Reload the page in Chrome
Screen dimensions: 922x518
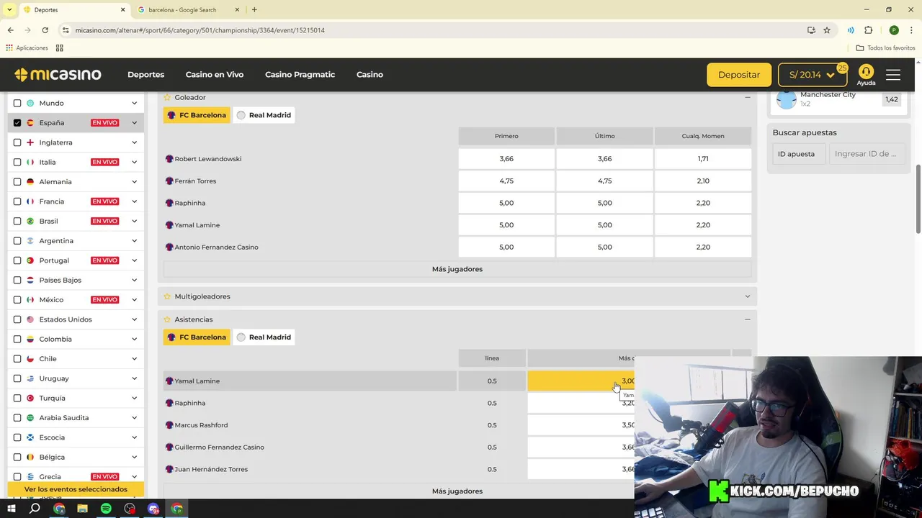pyautogui.click(x=45, y=30)
